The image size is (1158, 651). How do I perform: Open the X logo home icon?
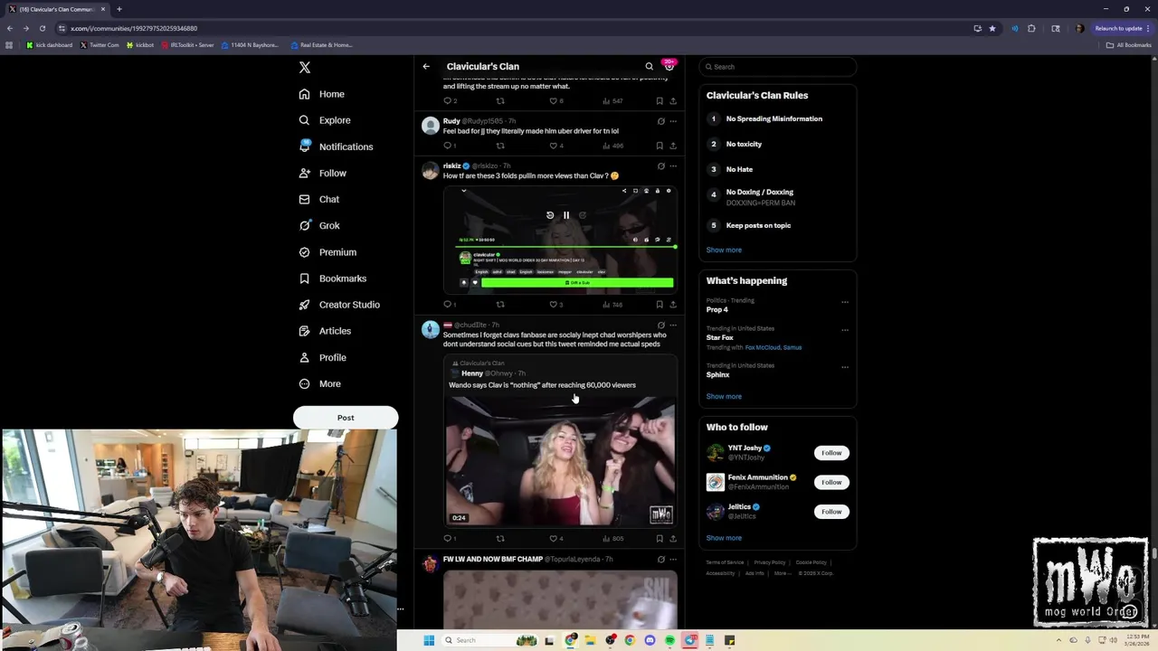tap(305, 67)
